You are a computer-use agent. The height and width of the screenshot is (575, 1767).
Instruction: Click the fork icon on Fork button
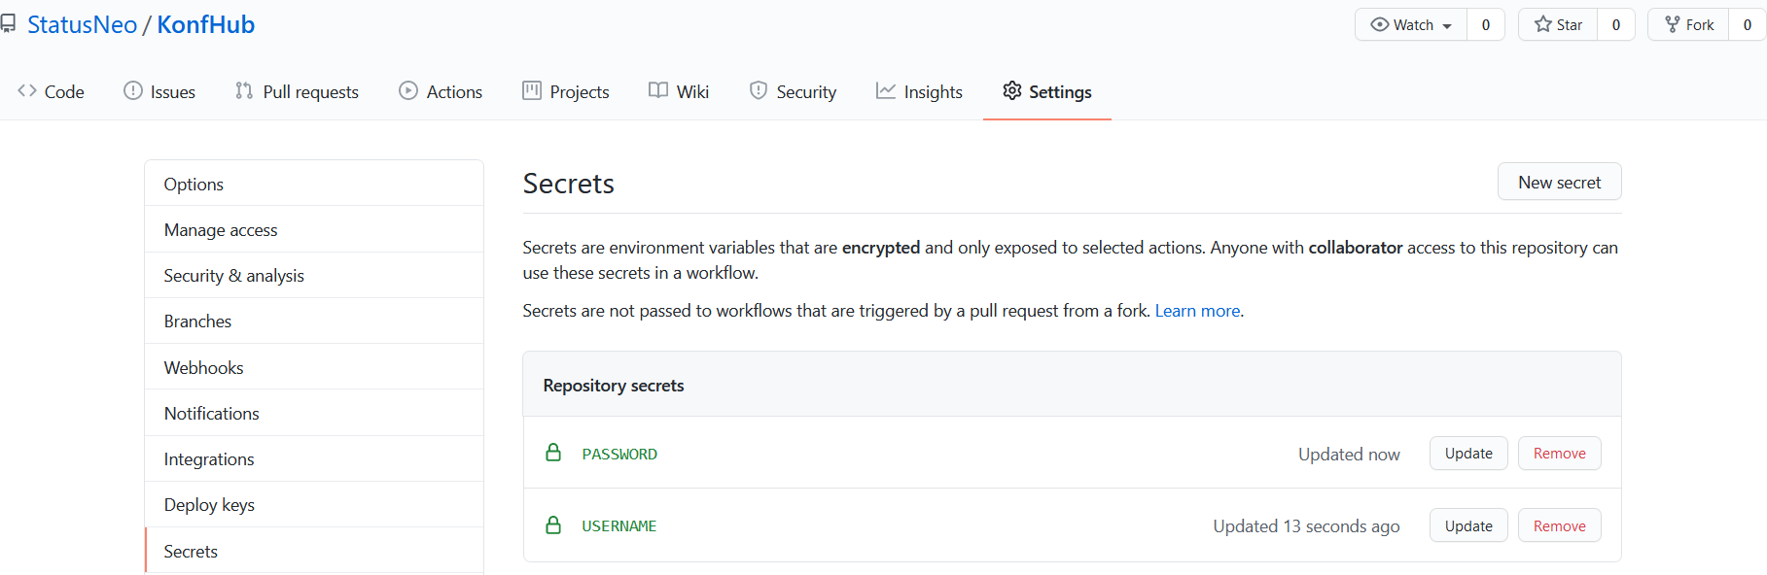tap(1673, 25)
